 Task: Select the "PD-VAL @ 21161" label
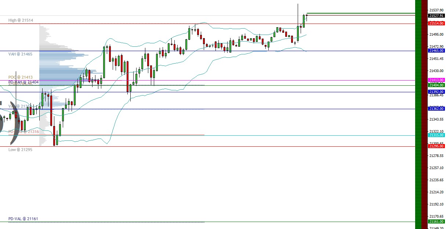pyautogui.click(x=23, y=219)
